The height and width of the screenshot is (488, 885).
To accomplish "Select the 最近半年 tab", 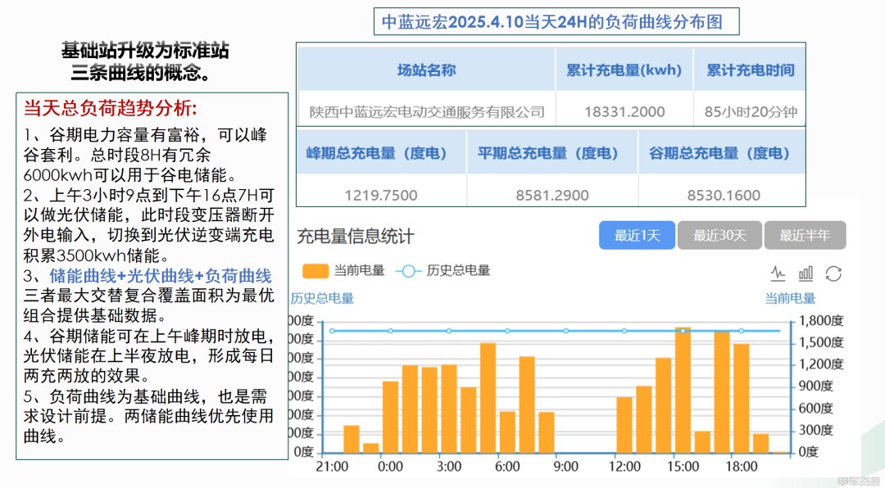I will click(805, 235).
